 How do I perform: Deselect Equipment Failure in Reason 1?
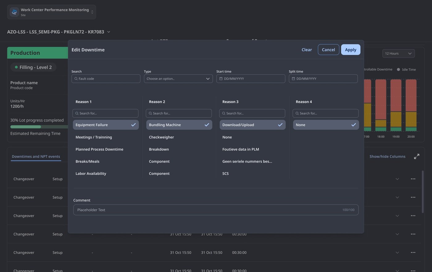[106, 125]
